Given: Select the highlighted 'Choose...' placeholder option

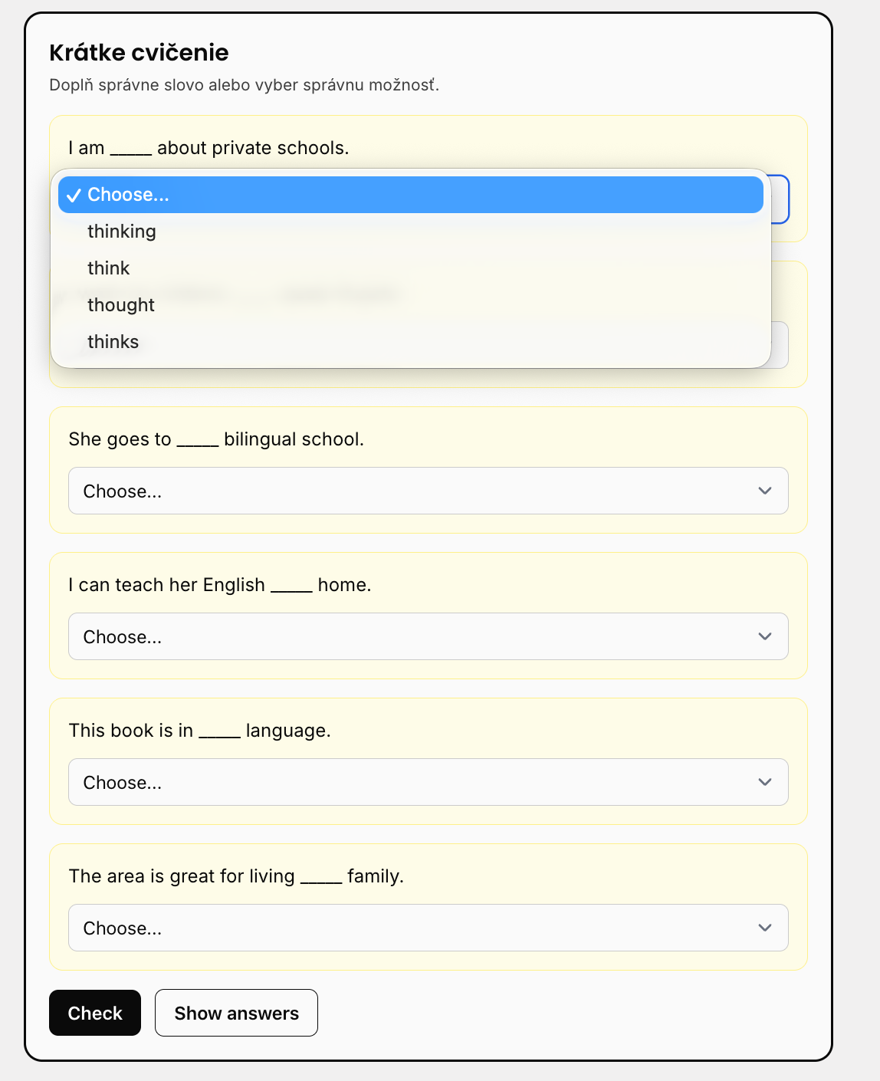Looking at the screenshot, I should (411, 195).
